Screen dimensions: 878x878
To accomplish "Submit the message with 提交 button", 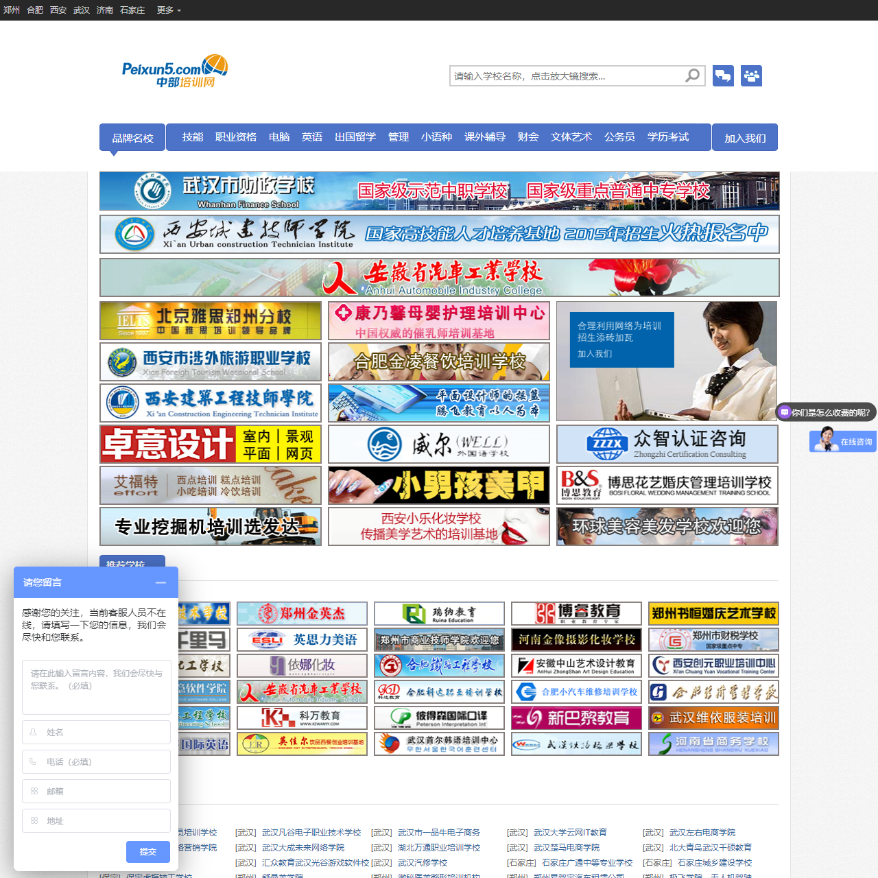I will point(148,852).
